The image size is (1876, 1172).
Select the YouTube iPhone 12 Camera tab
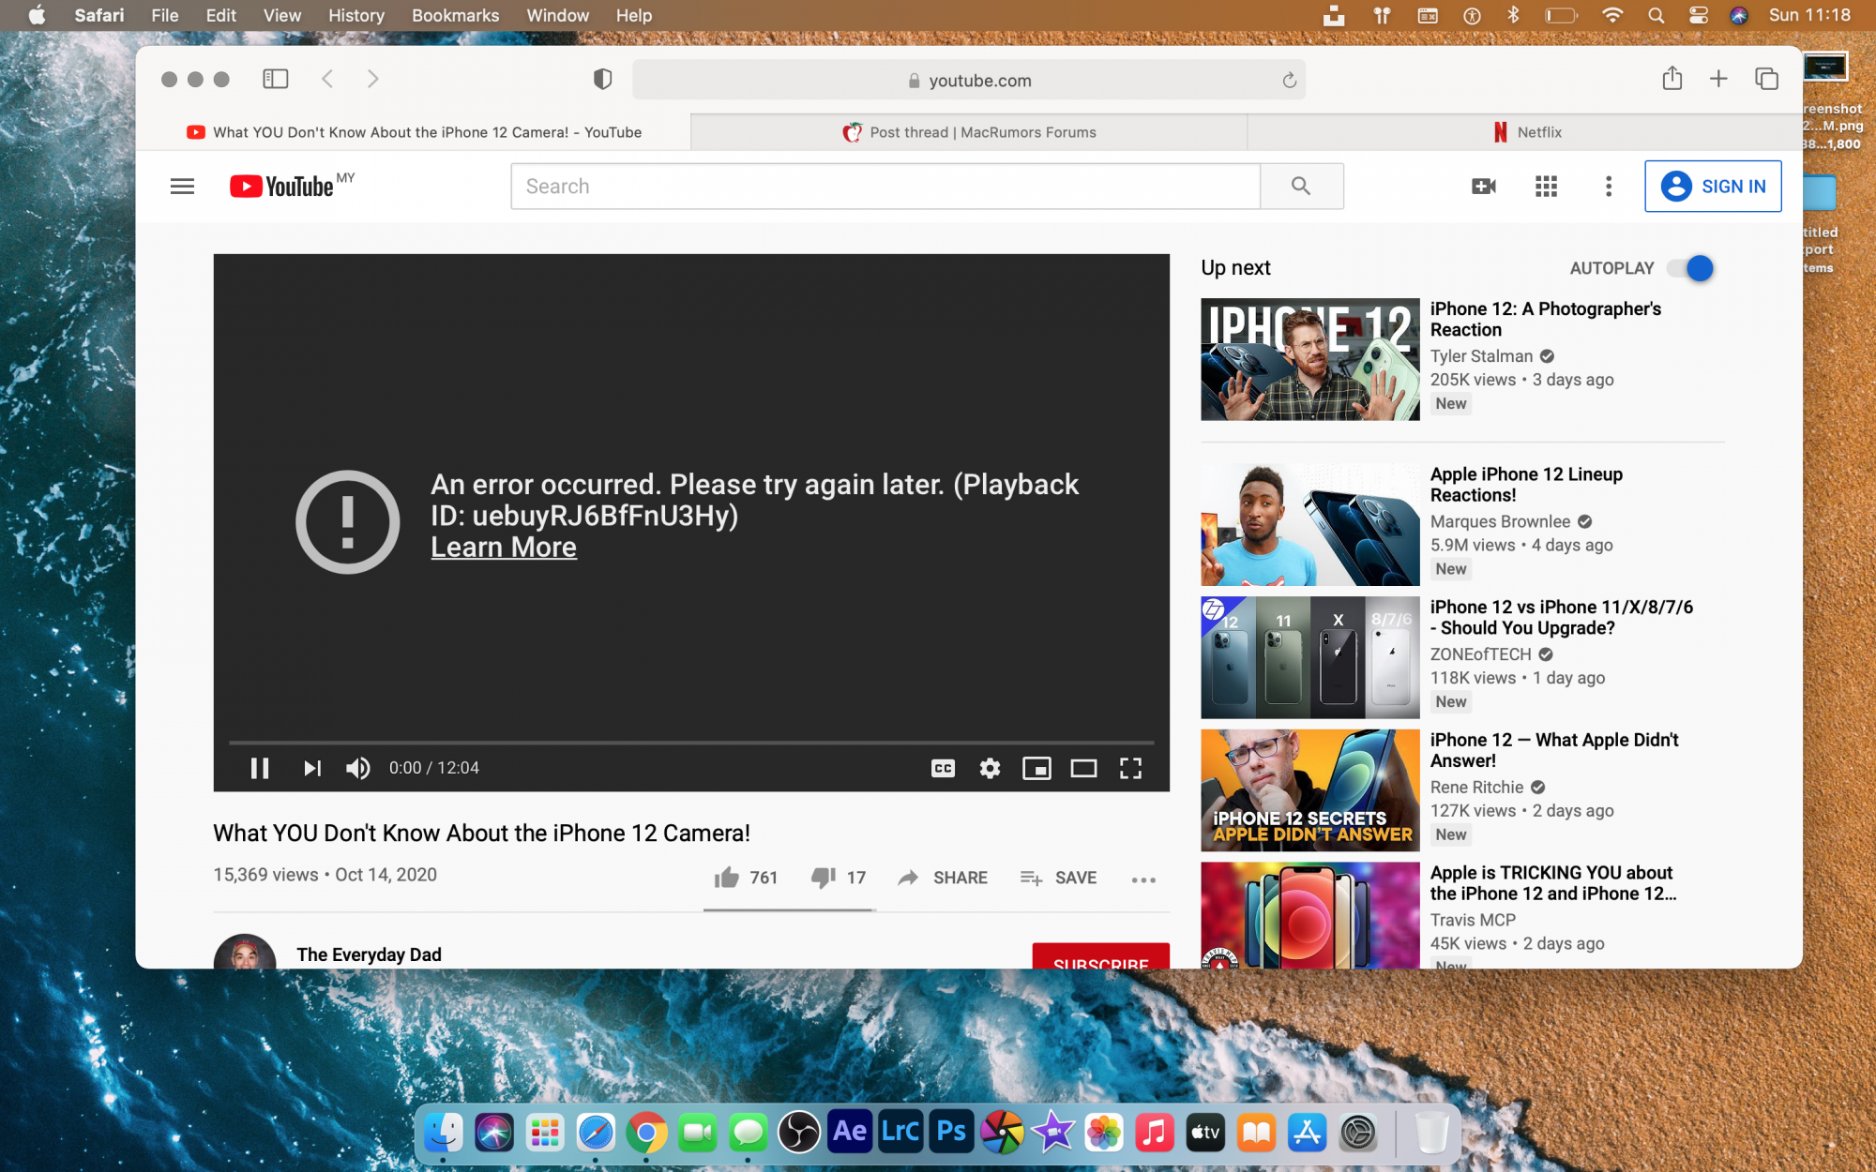414,132
